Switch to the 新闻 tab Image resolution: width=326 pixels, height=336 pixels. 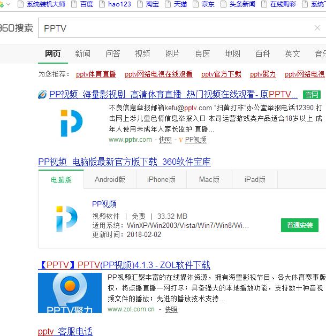pos(83,54)
